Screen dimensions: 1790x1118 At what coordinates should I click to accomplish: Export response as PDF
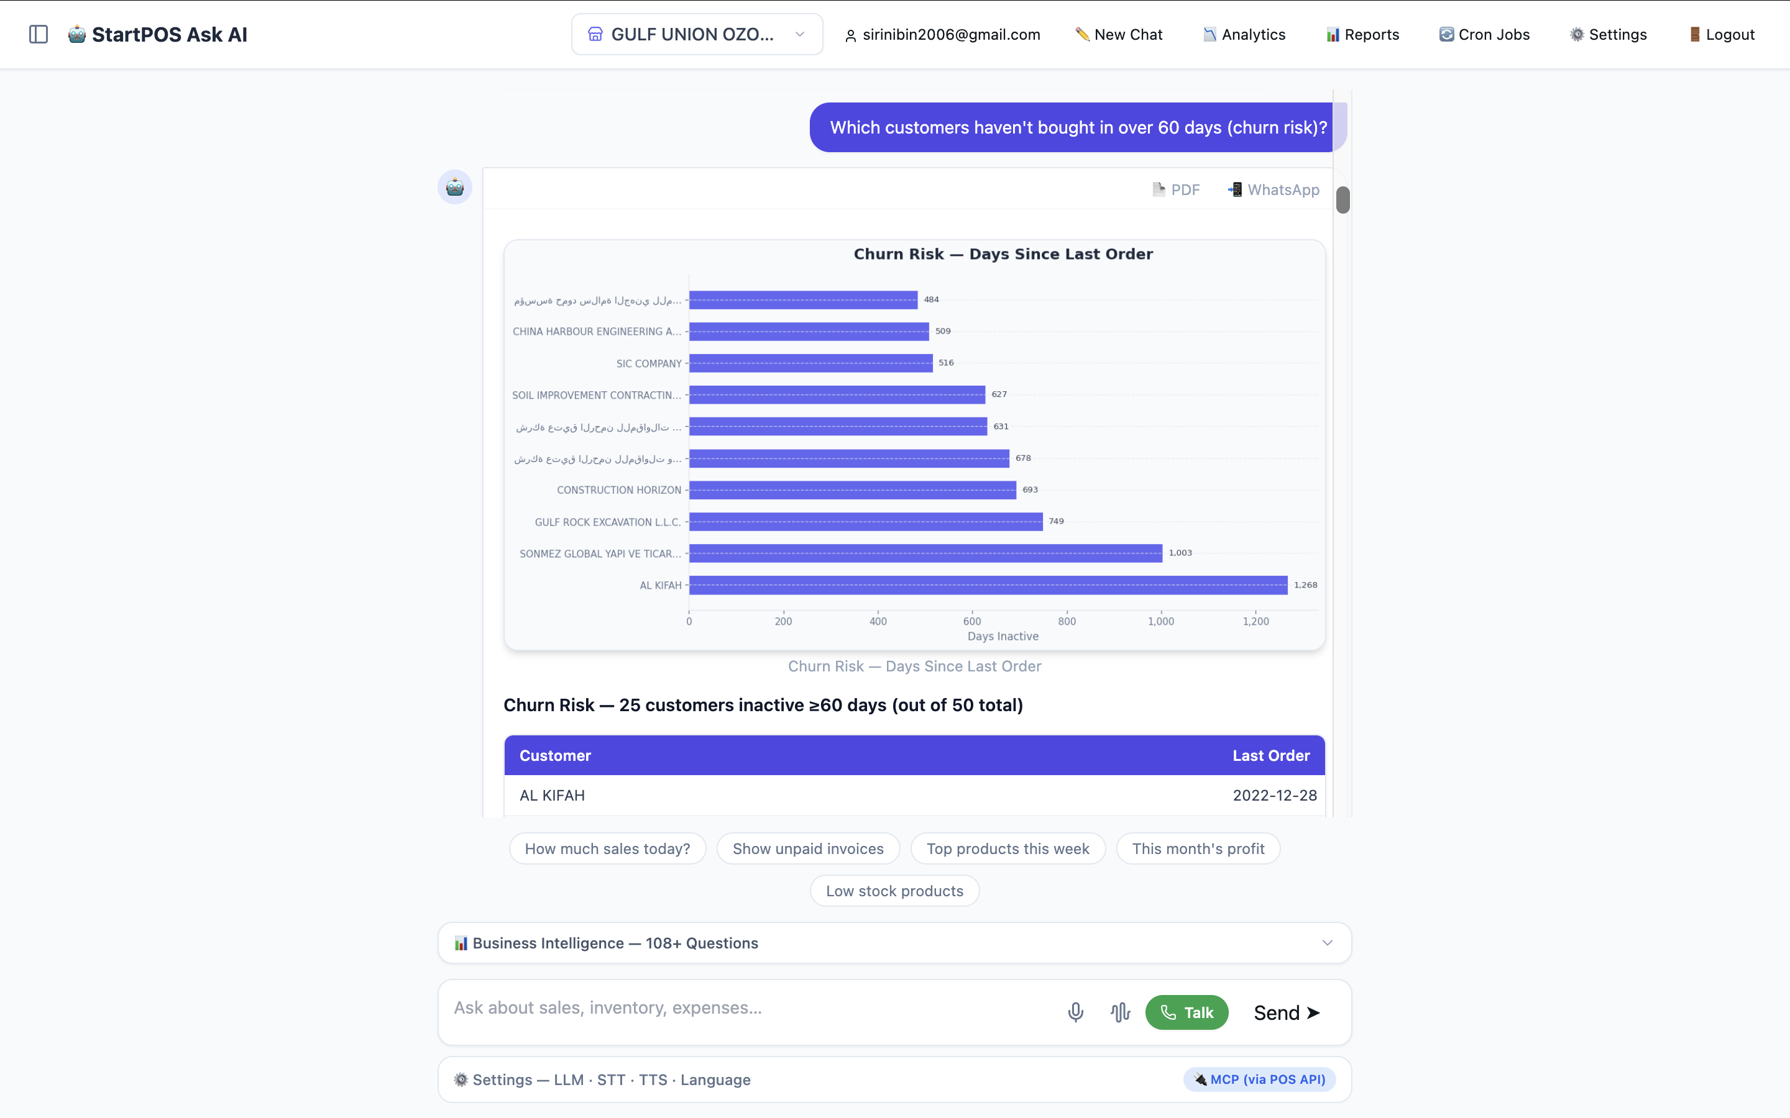1176,189
